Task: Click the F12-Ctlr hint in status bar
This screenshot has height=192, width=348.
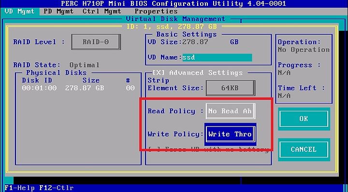Action: pyautogui.click(x=57, y=188)
